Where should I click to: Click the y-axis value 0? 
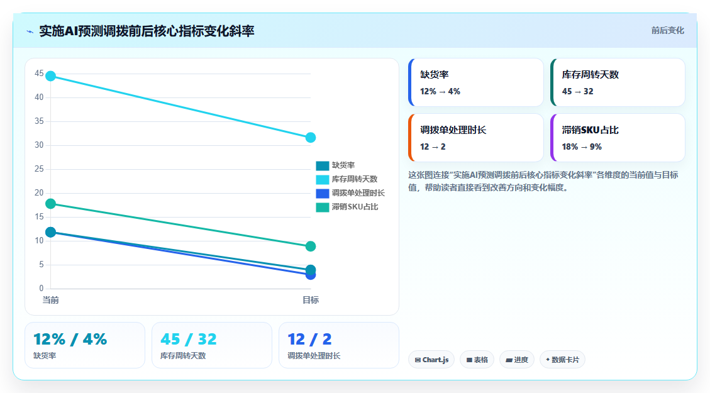click(42, 289)
